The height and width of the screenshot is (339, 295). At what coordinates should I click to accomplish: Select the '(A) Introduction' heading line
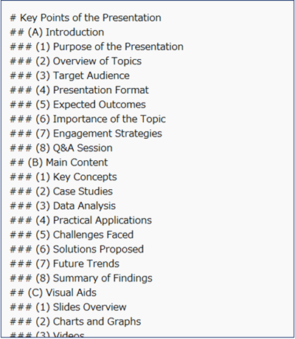coord(57,32)
